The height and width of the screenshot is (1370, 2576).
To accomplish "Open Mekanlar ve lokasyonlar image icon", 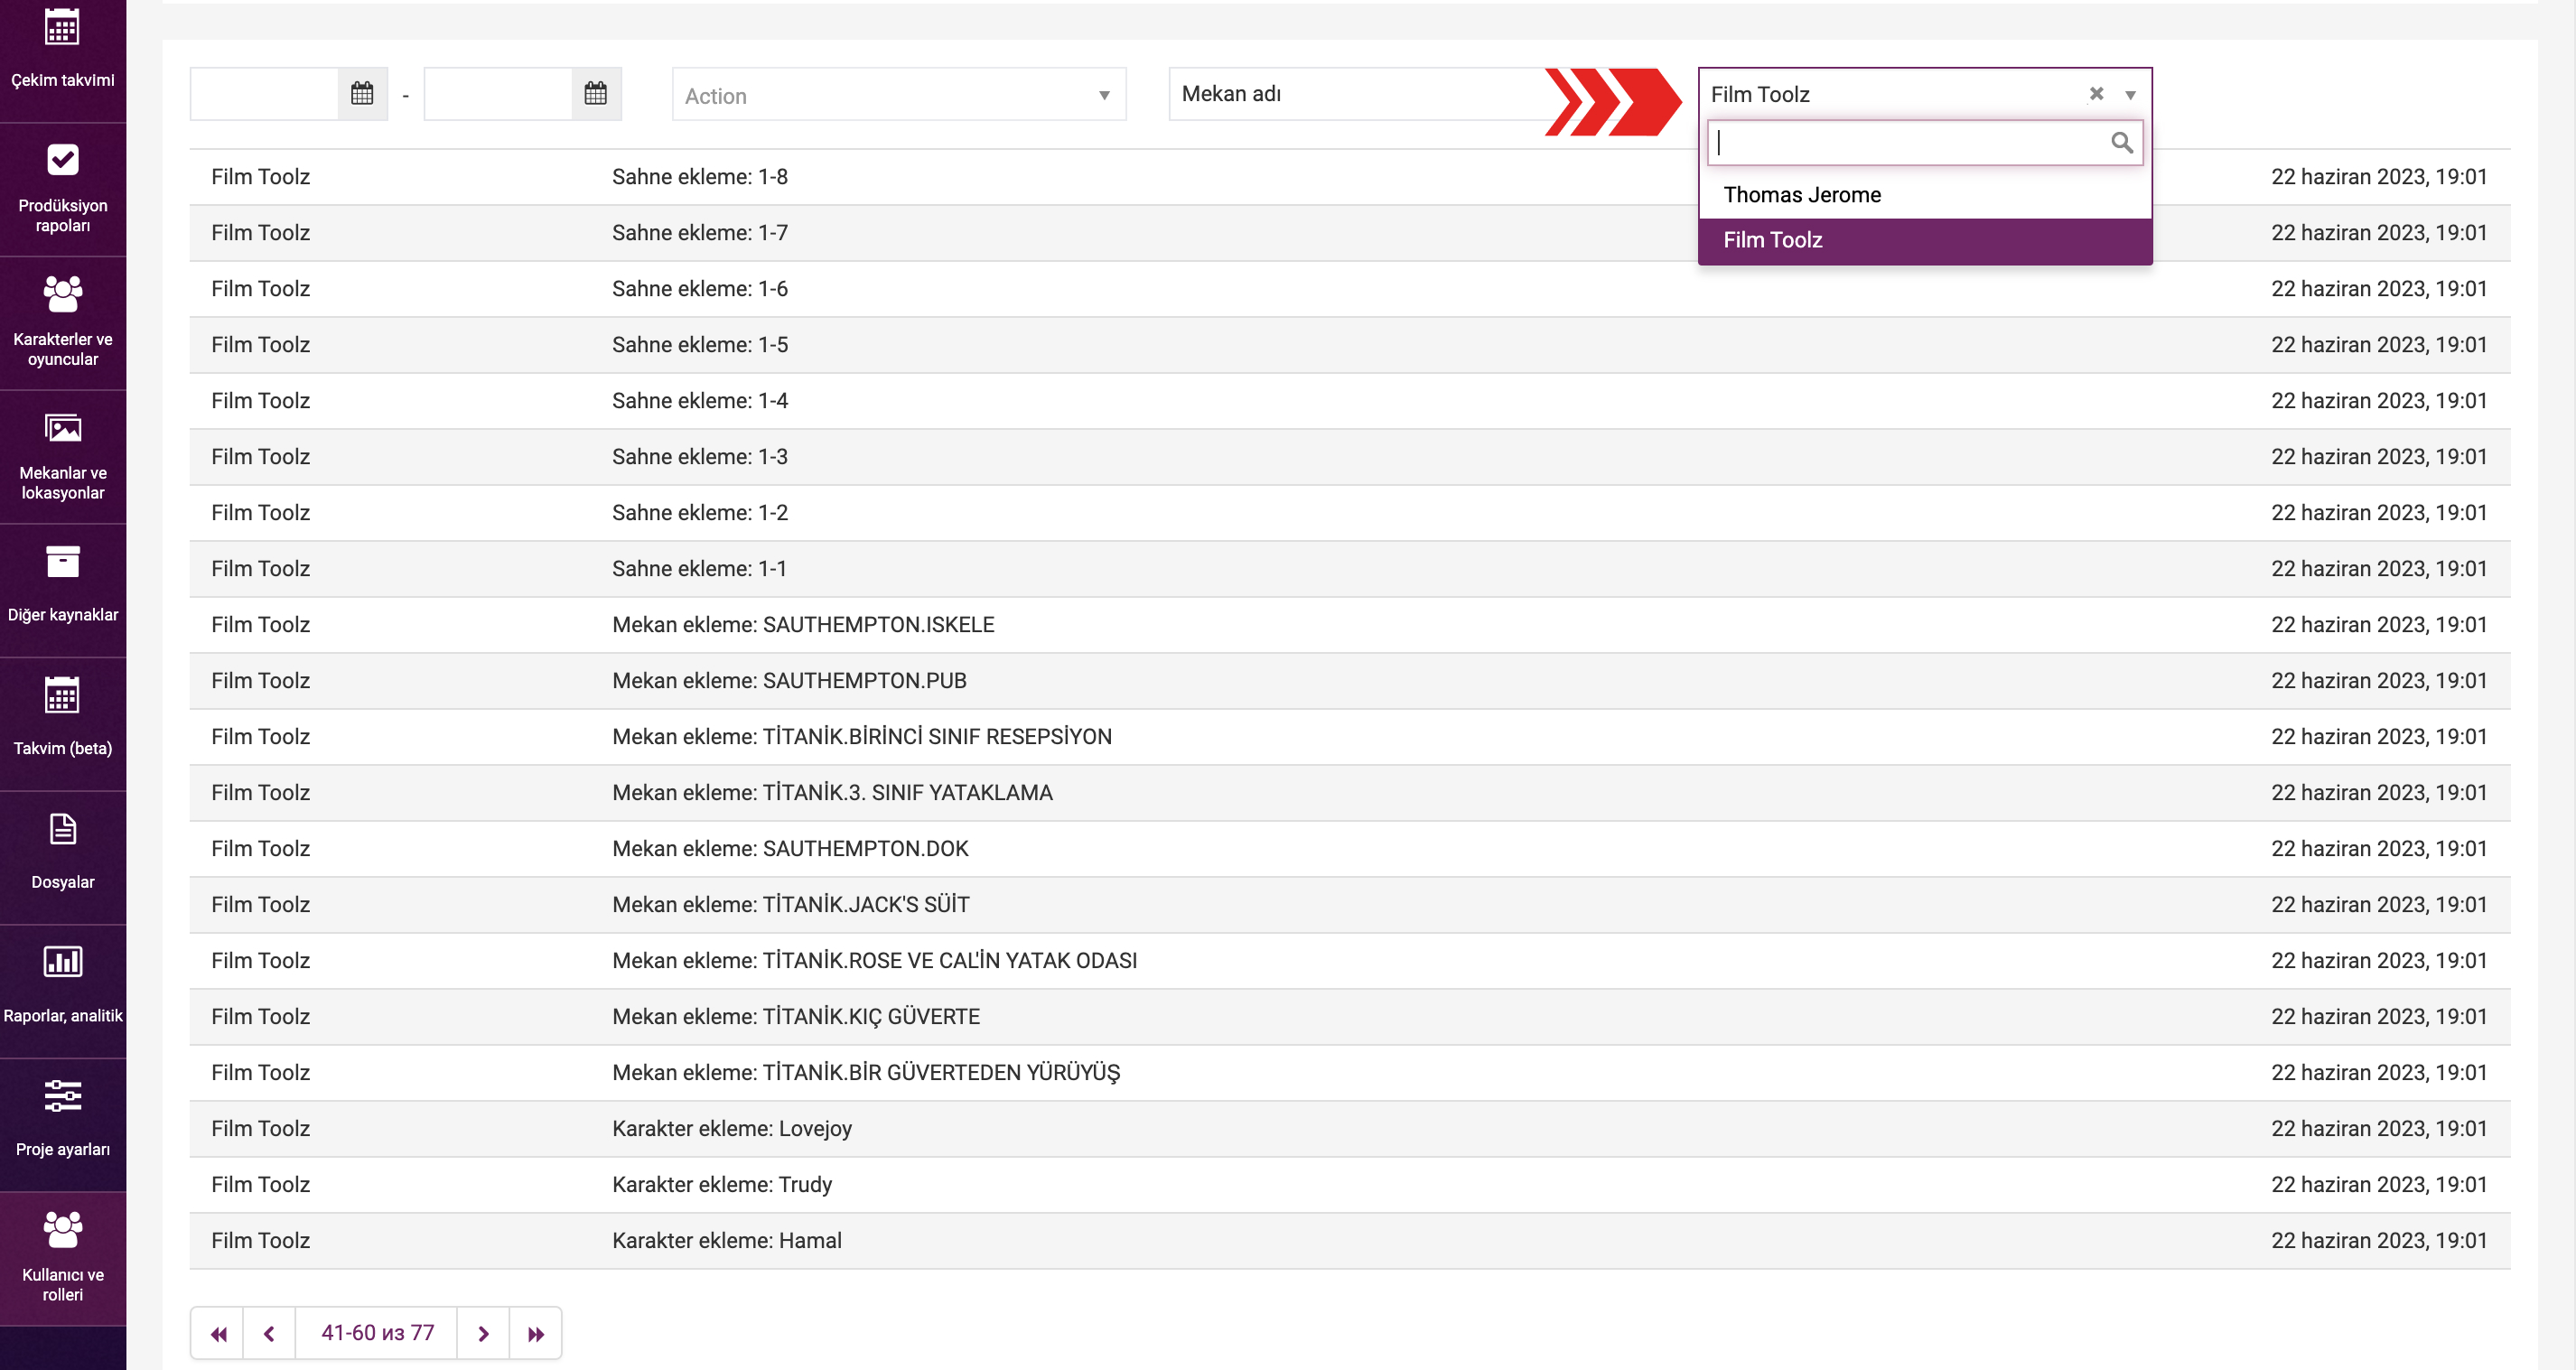I will pos(62,428).
